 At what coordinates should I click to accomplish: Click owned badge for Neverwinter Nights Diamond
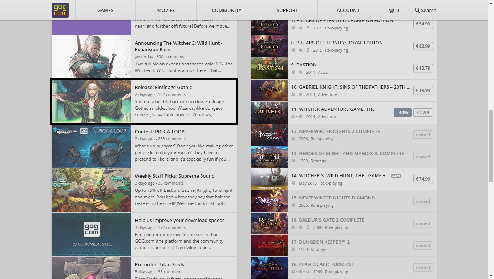pyautogui.click(x=423, y=201)
